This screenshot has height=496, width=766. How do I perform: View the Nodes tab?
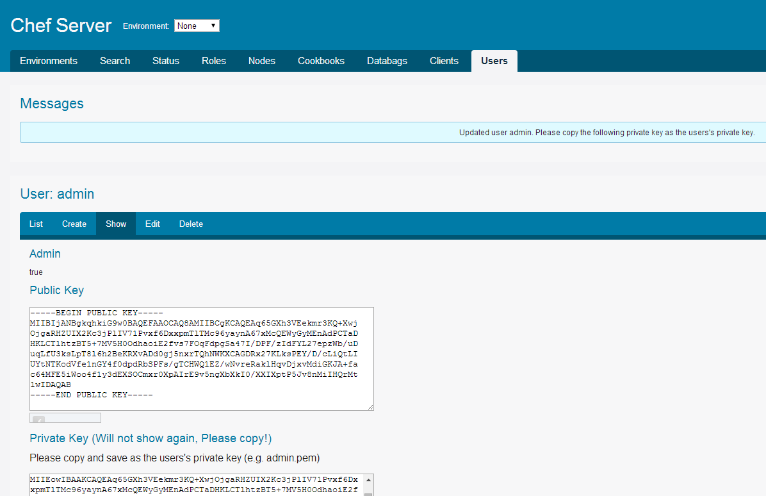[x=262, y=61]
